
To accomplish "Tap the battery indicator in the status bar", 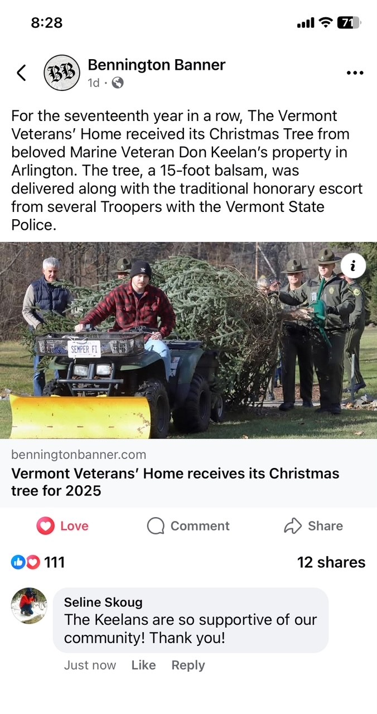I will (349, 23).
